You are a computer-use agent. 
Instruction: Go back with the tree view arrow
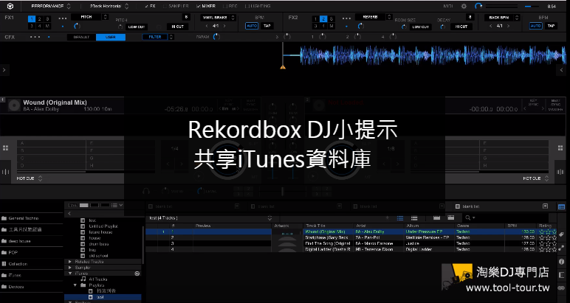pos(69,214)
